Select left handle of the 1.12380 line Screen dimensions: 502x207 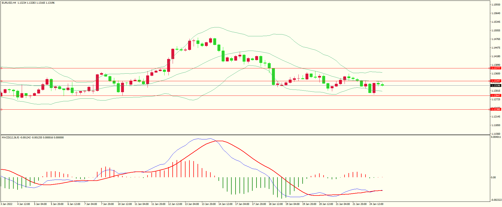click(2, 109)
